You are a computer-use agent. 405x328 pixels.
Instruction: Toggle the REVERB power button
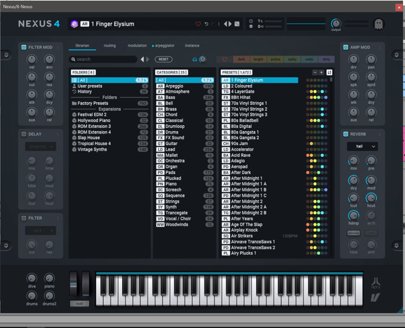tap(346, 134)
